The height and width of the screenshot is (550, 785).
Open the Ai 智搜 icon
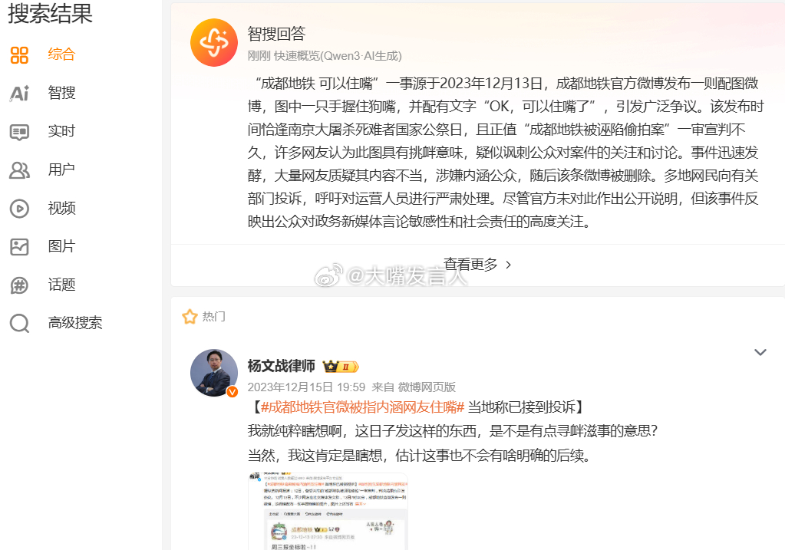(19, 93)
